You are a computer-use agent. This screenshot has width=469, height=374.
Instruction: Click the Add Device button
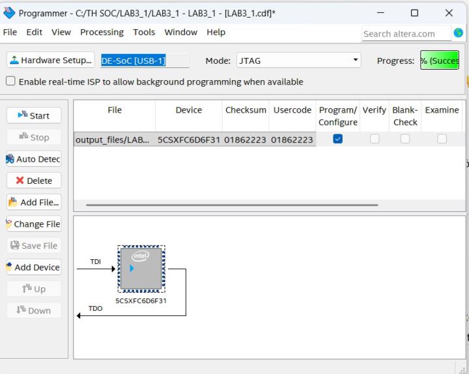[x=34, y=267]
